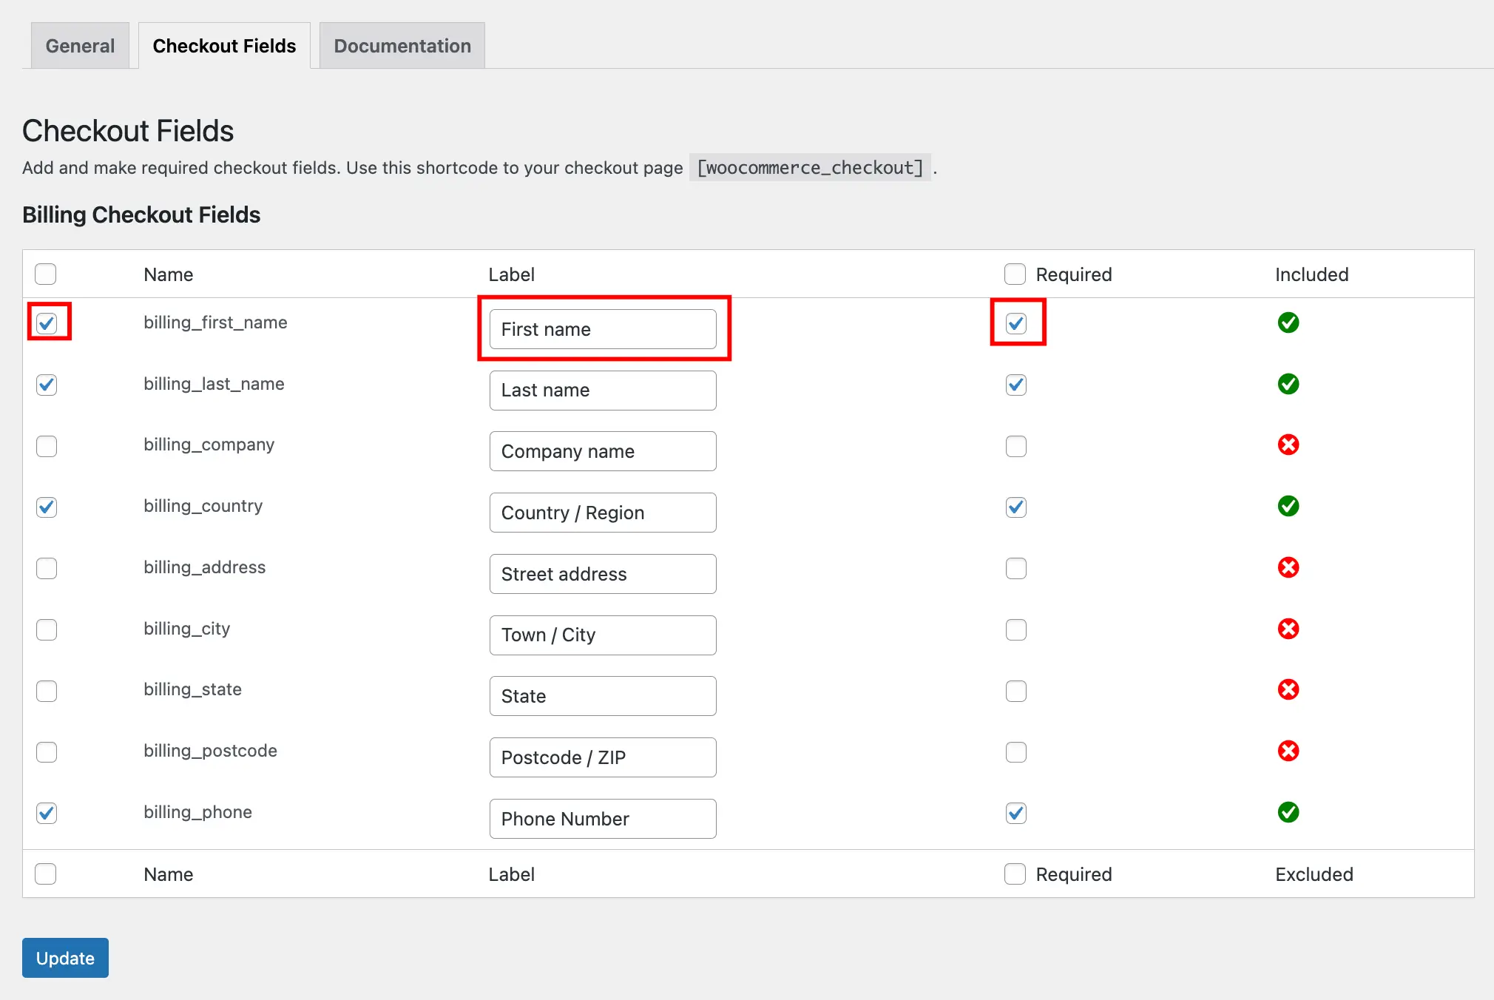The height and width of the screenshot is (1000, 1494).
Task: Click the Update button
Action: pos(65,957)
